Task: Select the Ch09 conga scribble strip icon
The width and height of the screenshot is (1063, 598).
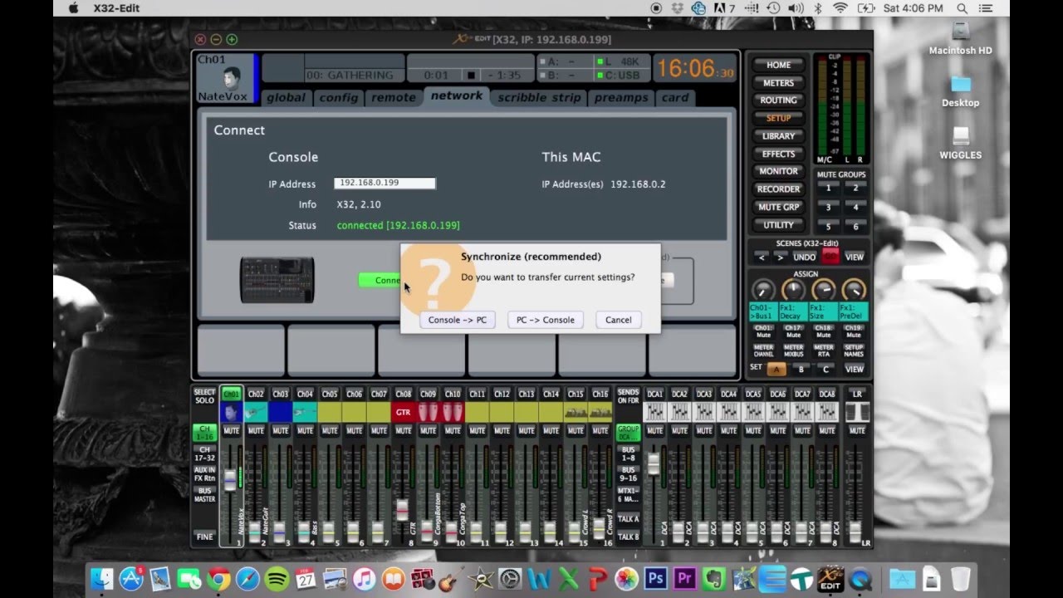Action: pyautogui.click(x=428, y=412)
